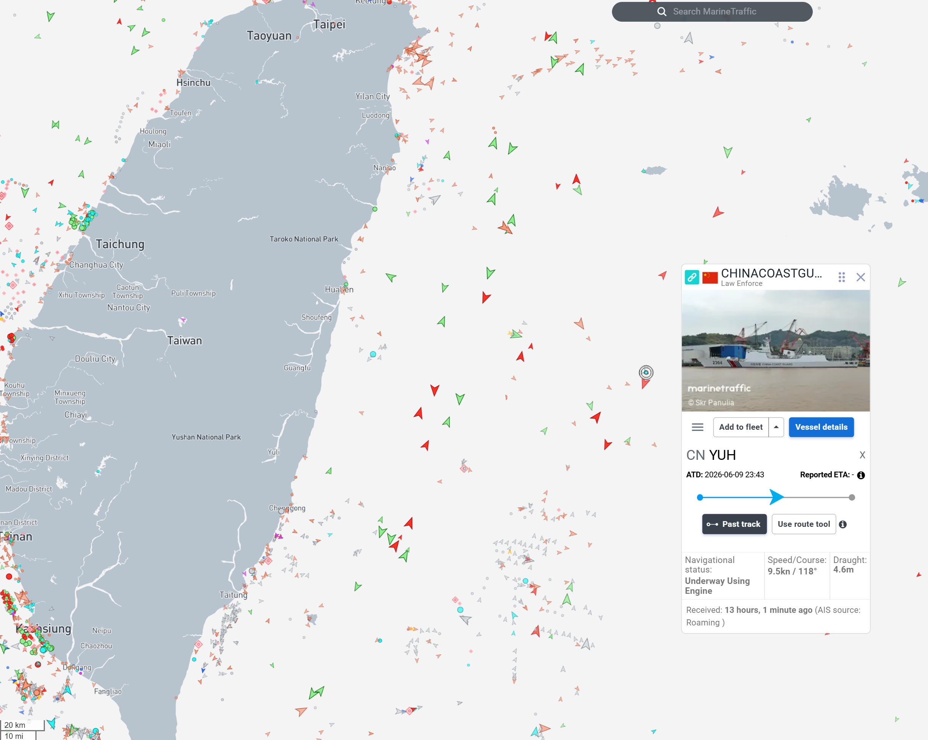This screenshot has height=740, width=928.
Task: Click the Taoyuan city label
Action: (269, 36)
